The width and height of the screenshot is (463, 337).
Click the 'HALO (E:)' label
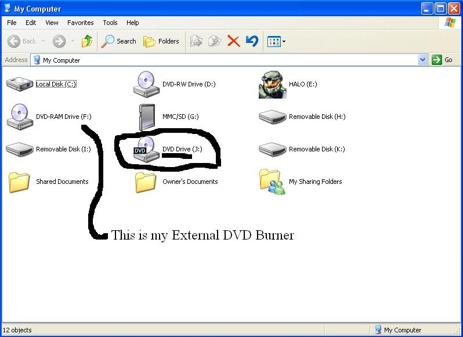303,84
